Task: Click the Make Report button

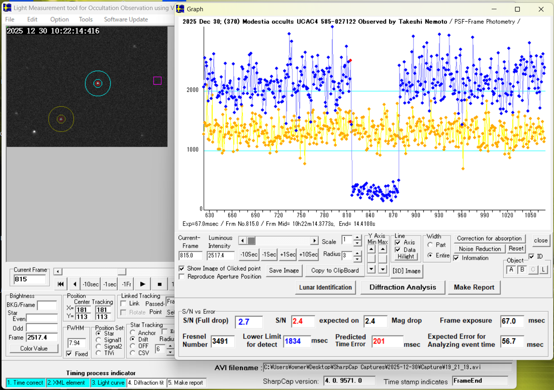Action: pyautogui.click(x=474, y=287)
